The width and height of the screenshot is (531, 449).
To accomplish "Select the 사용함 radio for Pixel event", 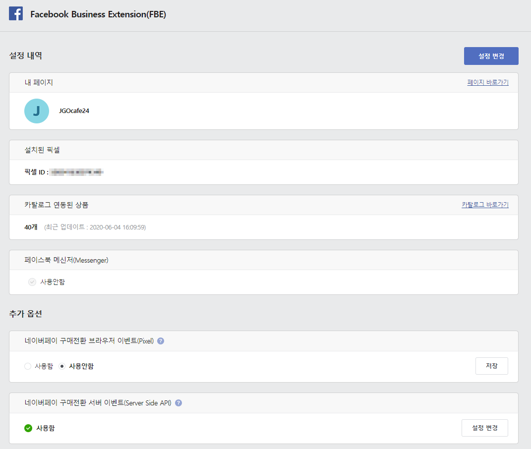I will point(28,366).
